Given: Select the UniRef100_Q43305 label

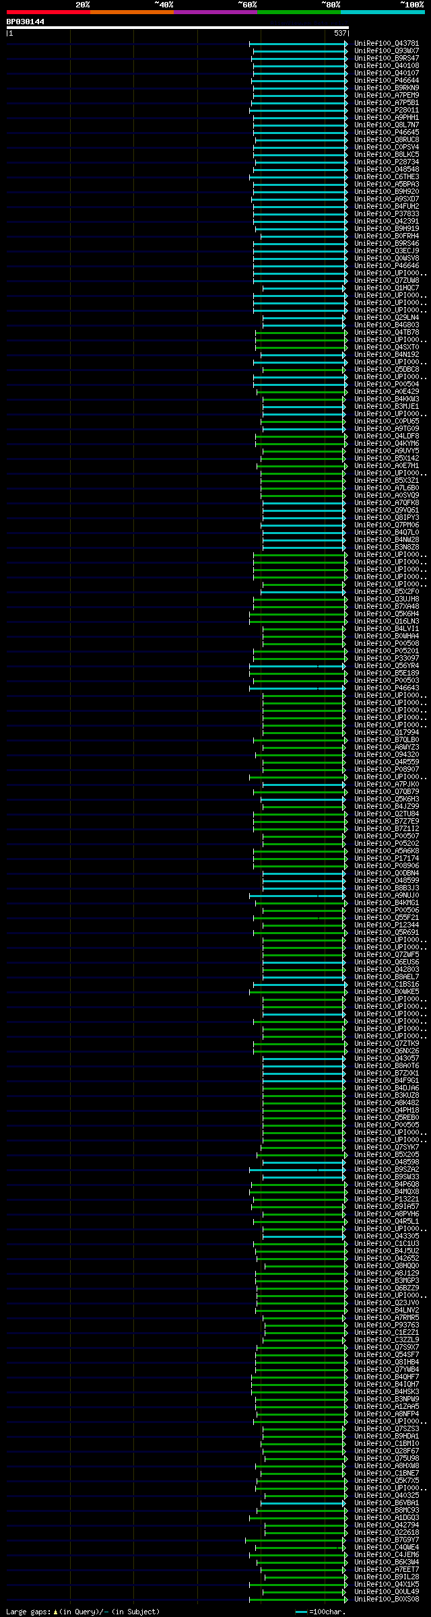Looking at the screenshot, I should [387, 1236].
